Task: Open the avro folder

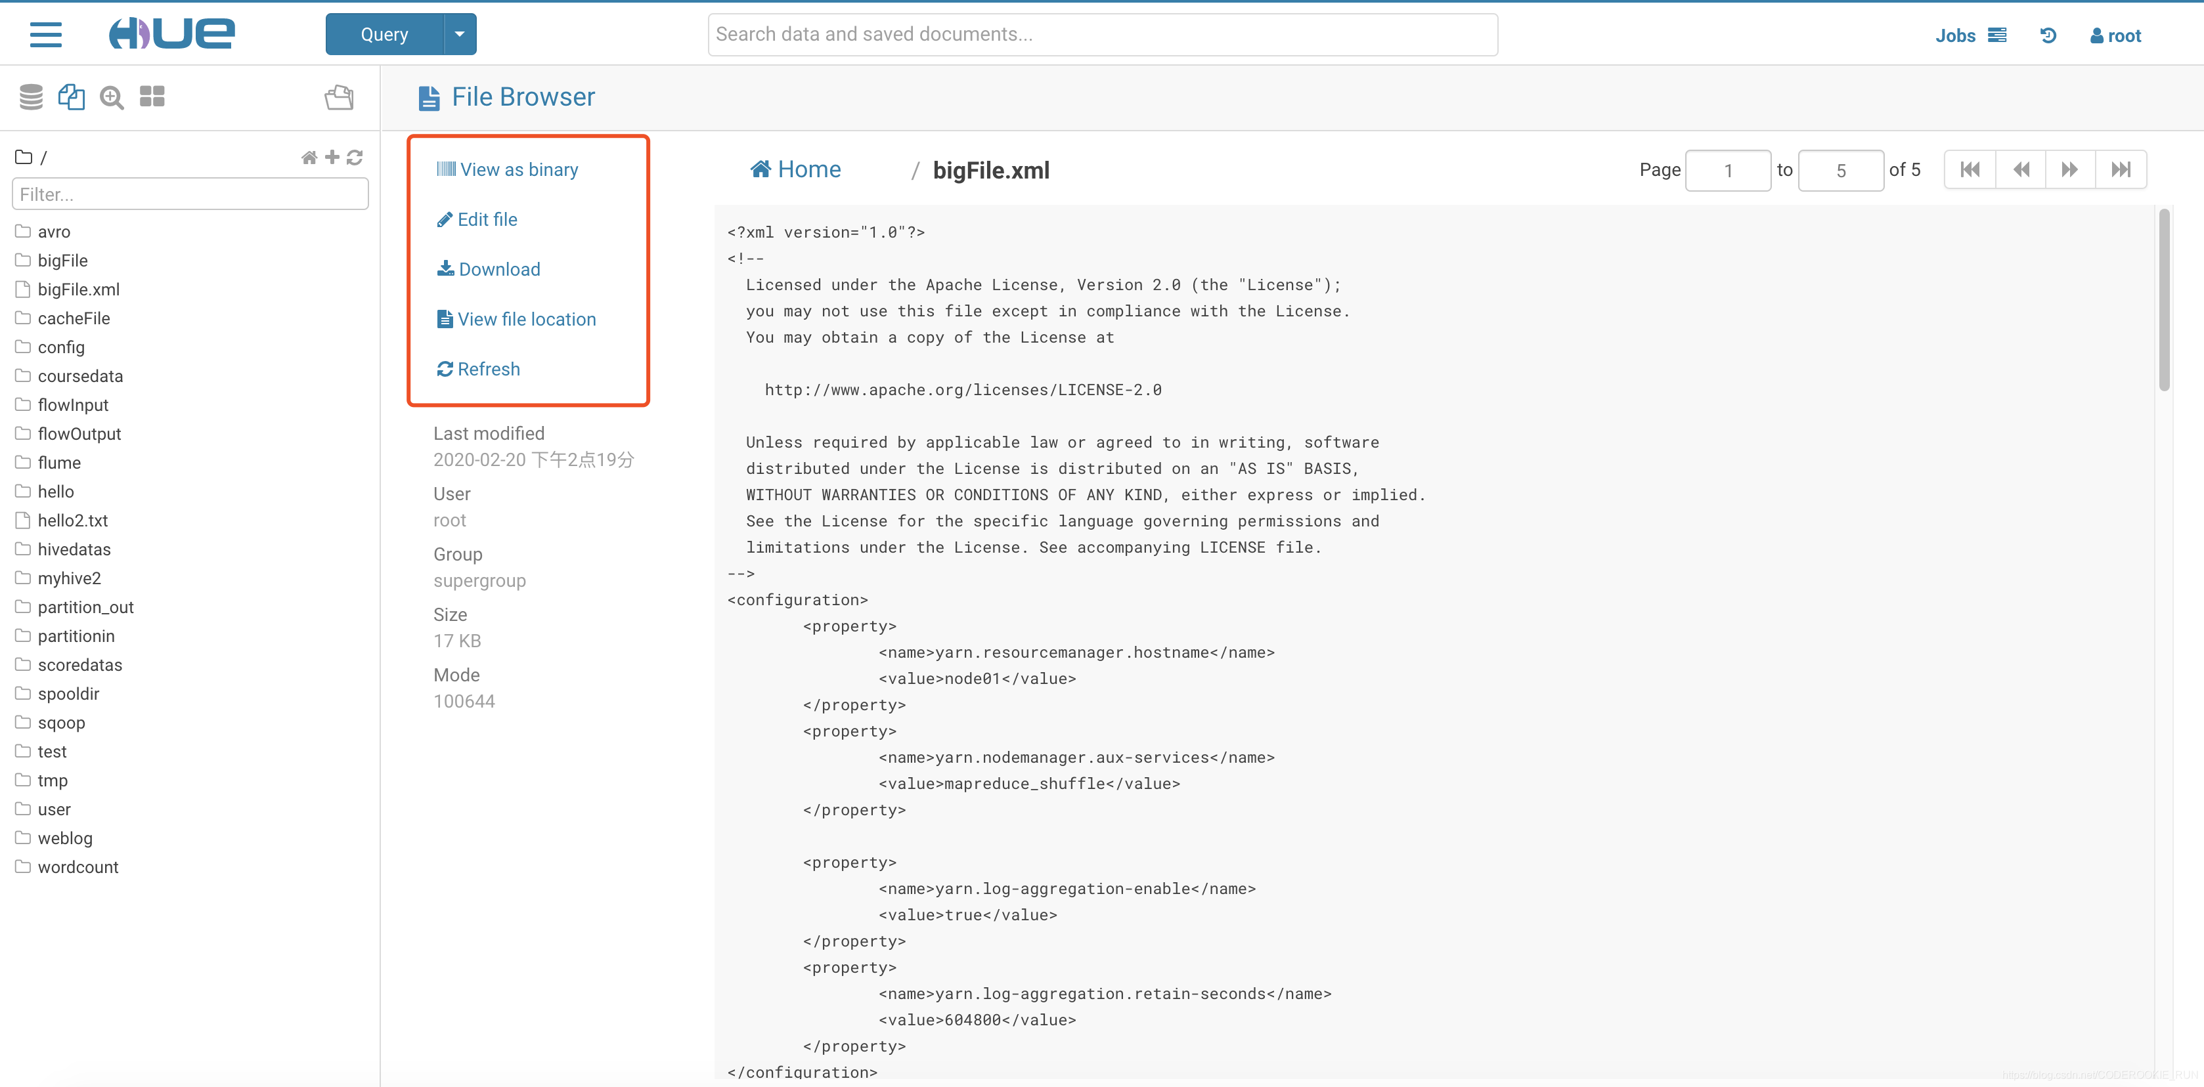Action: point(54,232)
